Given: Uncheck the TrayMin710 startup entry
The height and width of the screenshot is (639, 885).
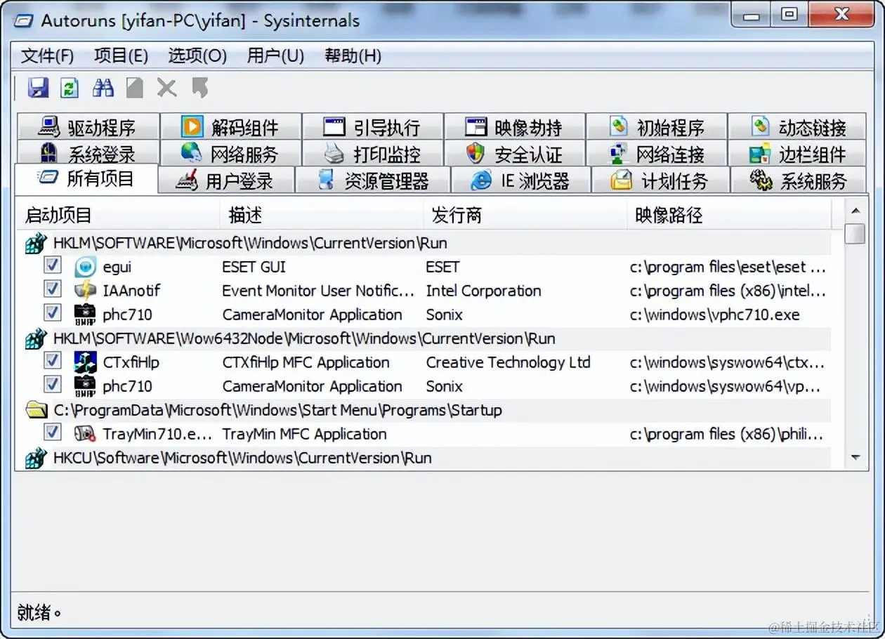Looking at the screenshot, I should (52, 433).
